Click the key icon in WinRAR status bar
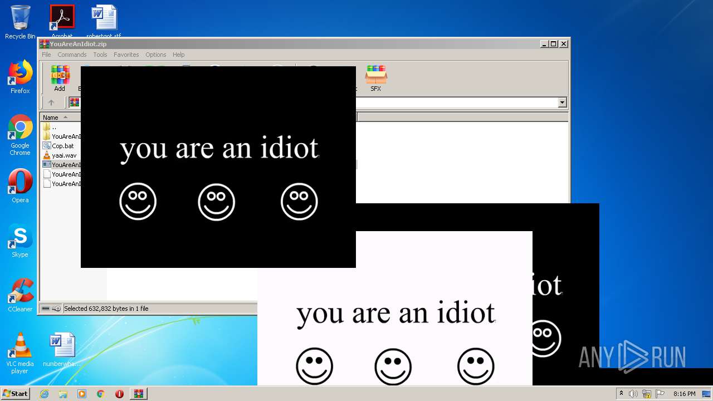 point(56,309)
